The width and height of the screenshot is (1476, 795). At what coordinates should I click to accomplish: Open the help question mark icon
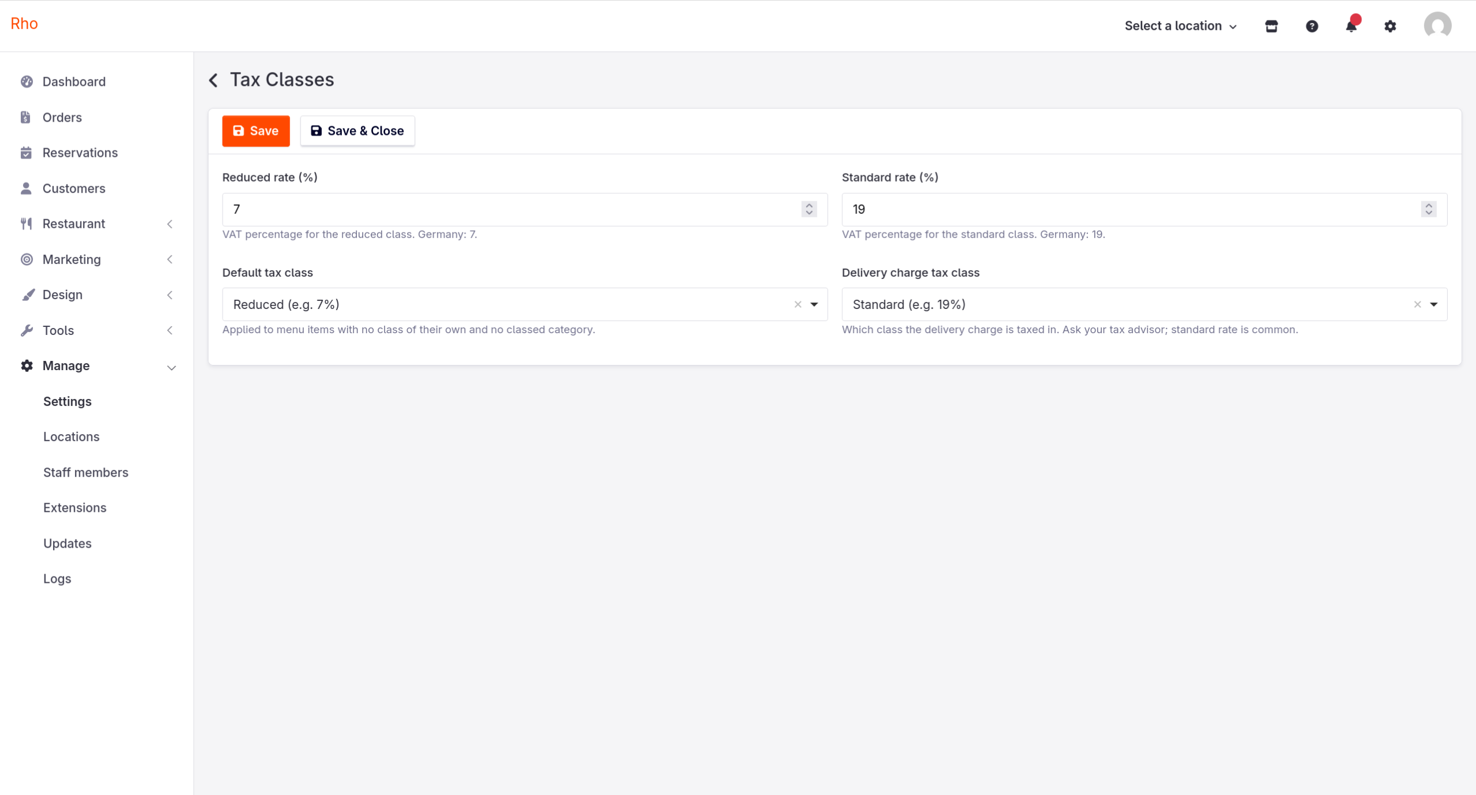pos(1312,26)
